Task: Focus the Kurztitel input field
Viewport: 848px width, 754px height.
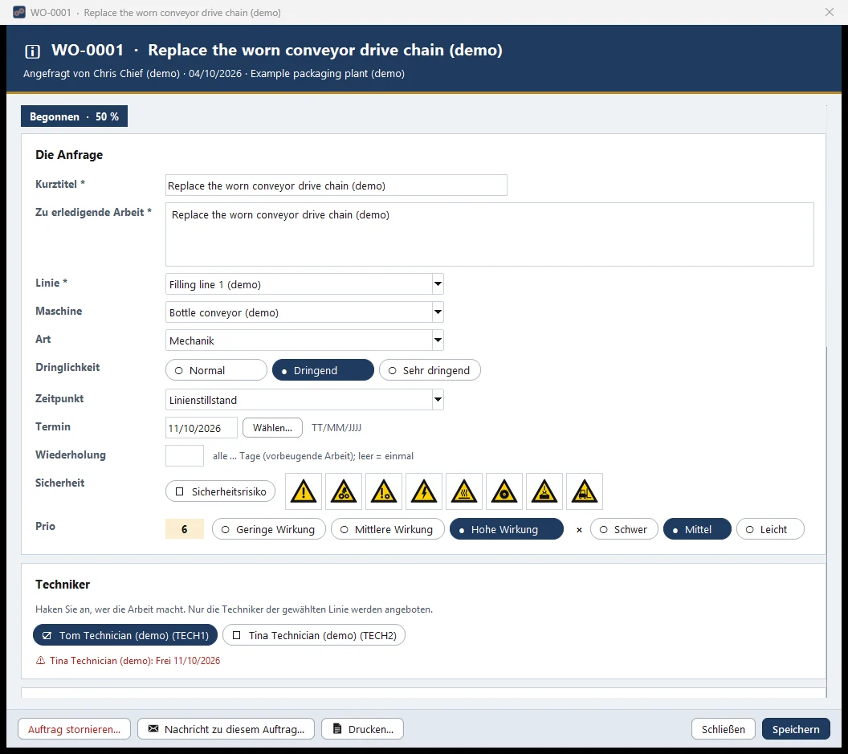Action: tap(336, 185)
